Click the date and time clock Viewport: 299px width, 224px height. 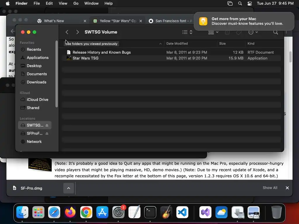pos(275,3)
